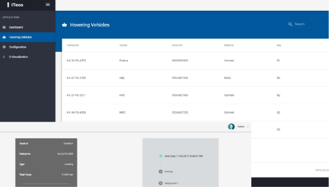Click vendor MRC cell
The image size is (329, 187).
[123, 112]
